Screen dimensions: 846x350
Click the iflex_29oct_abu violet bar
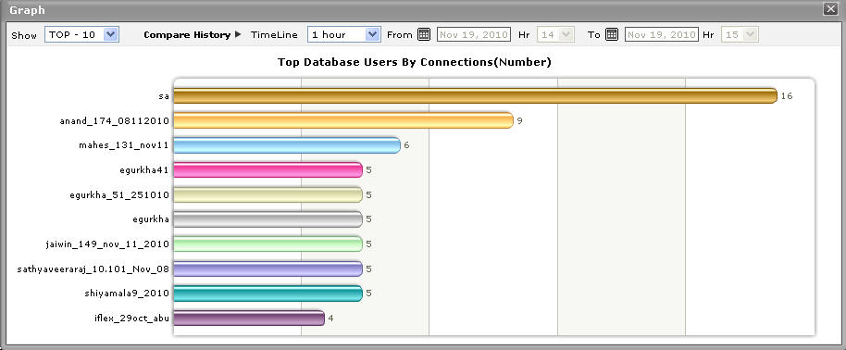249,319
